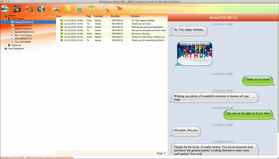
Task: Click the 'Of course. See you.' chat bubble
Action: [185, 132]
